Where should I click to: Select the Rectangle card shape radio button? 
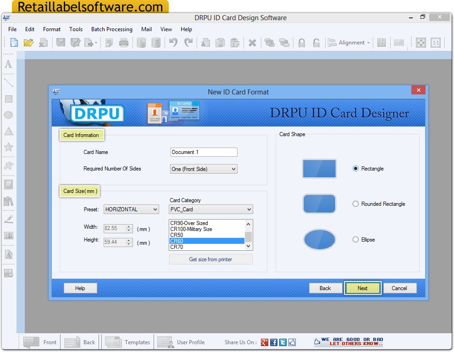point(355,169)
